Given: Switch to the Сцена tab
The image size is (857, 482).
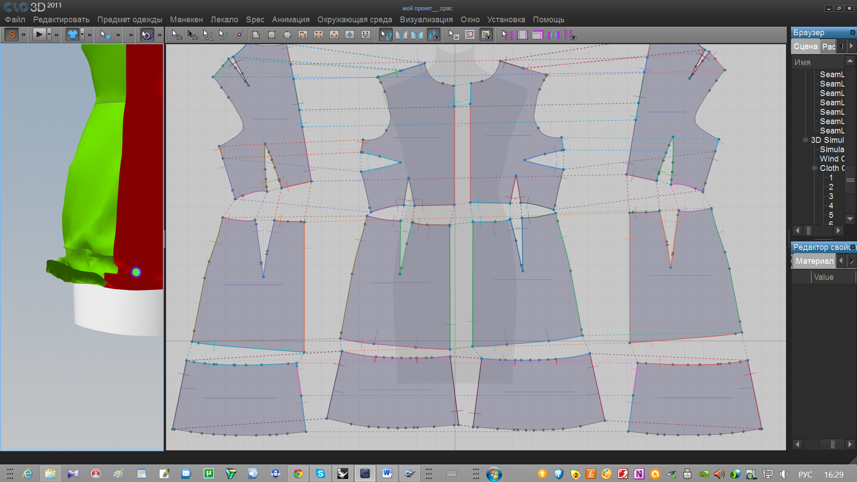Looking at the screenshot, I should [805, 46].
